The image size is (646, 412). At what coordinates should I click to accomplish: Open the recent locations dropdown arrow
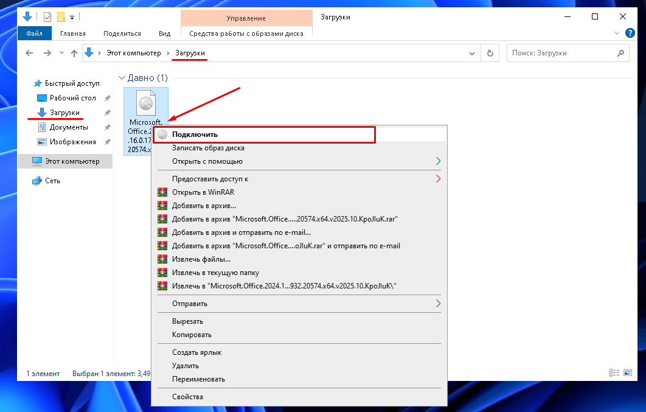pos(62,53)
